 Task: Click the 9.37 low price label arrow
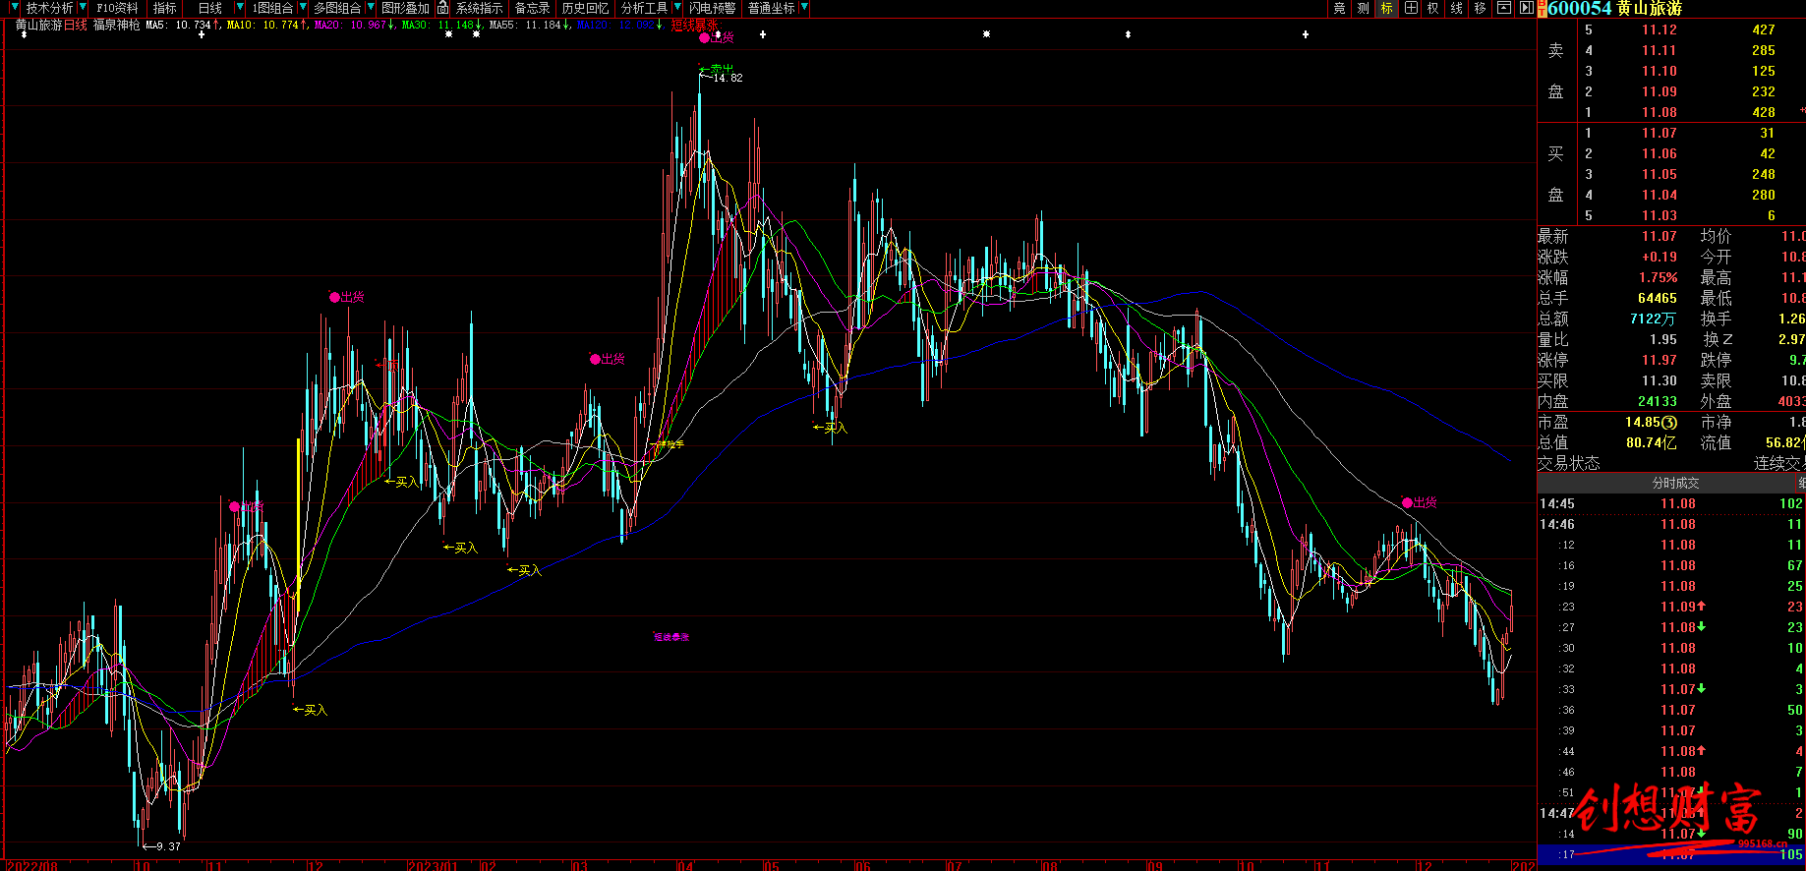tap(162, 846)
